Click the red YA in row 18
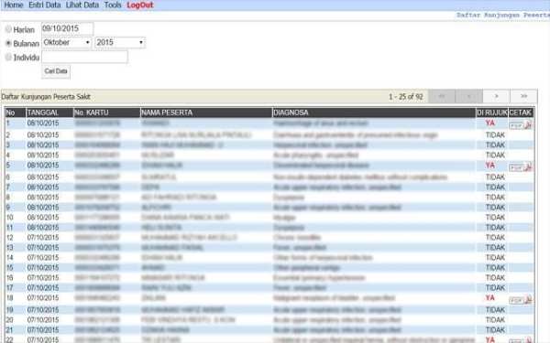Screen dimensions: 550x343 [x=490, y=298]
